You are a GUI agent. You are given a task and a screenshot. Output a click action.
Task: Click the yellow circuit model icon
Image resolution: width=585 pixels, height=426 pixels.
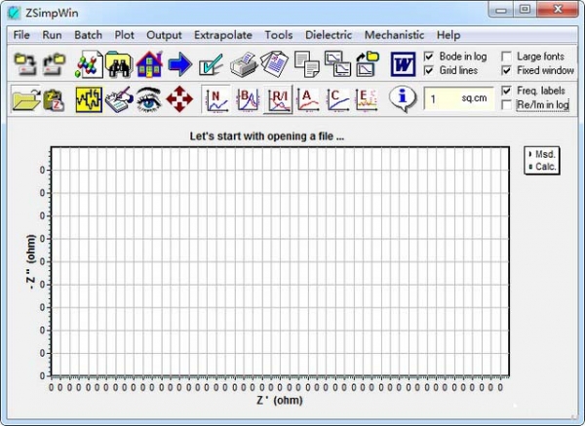tap(89, 99)
